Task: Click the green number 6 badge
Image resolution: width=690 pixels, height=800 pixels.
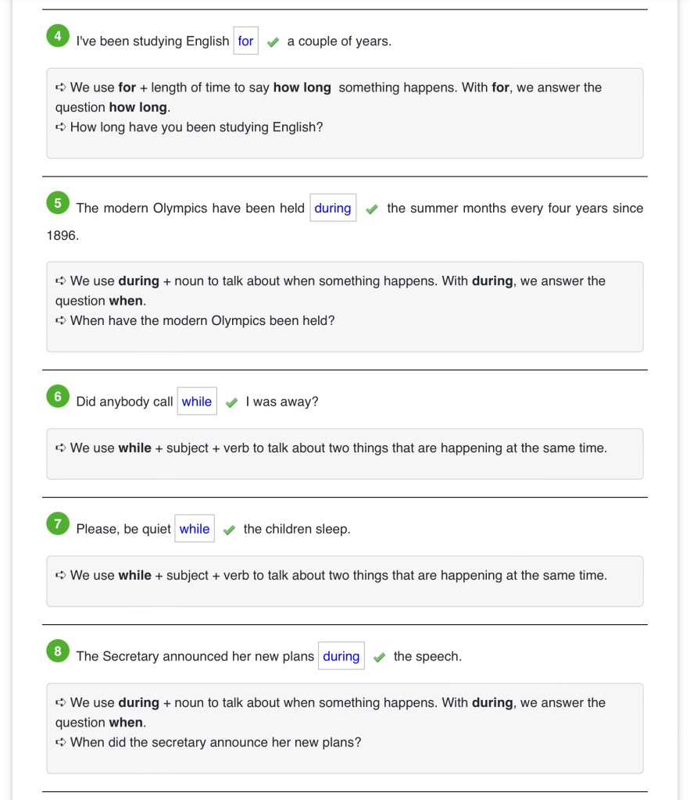Action: [58, 397]
